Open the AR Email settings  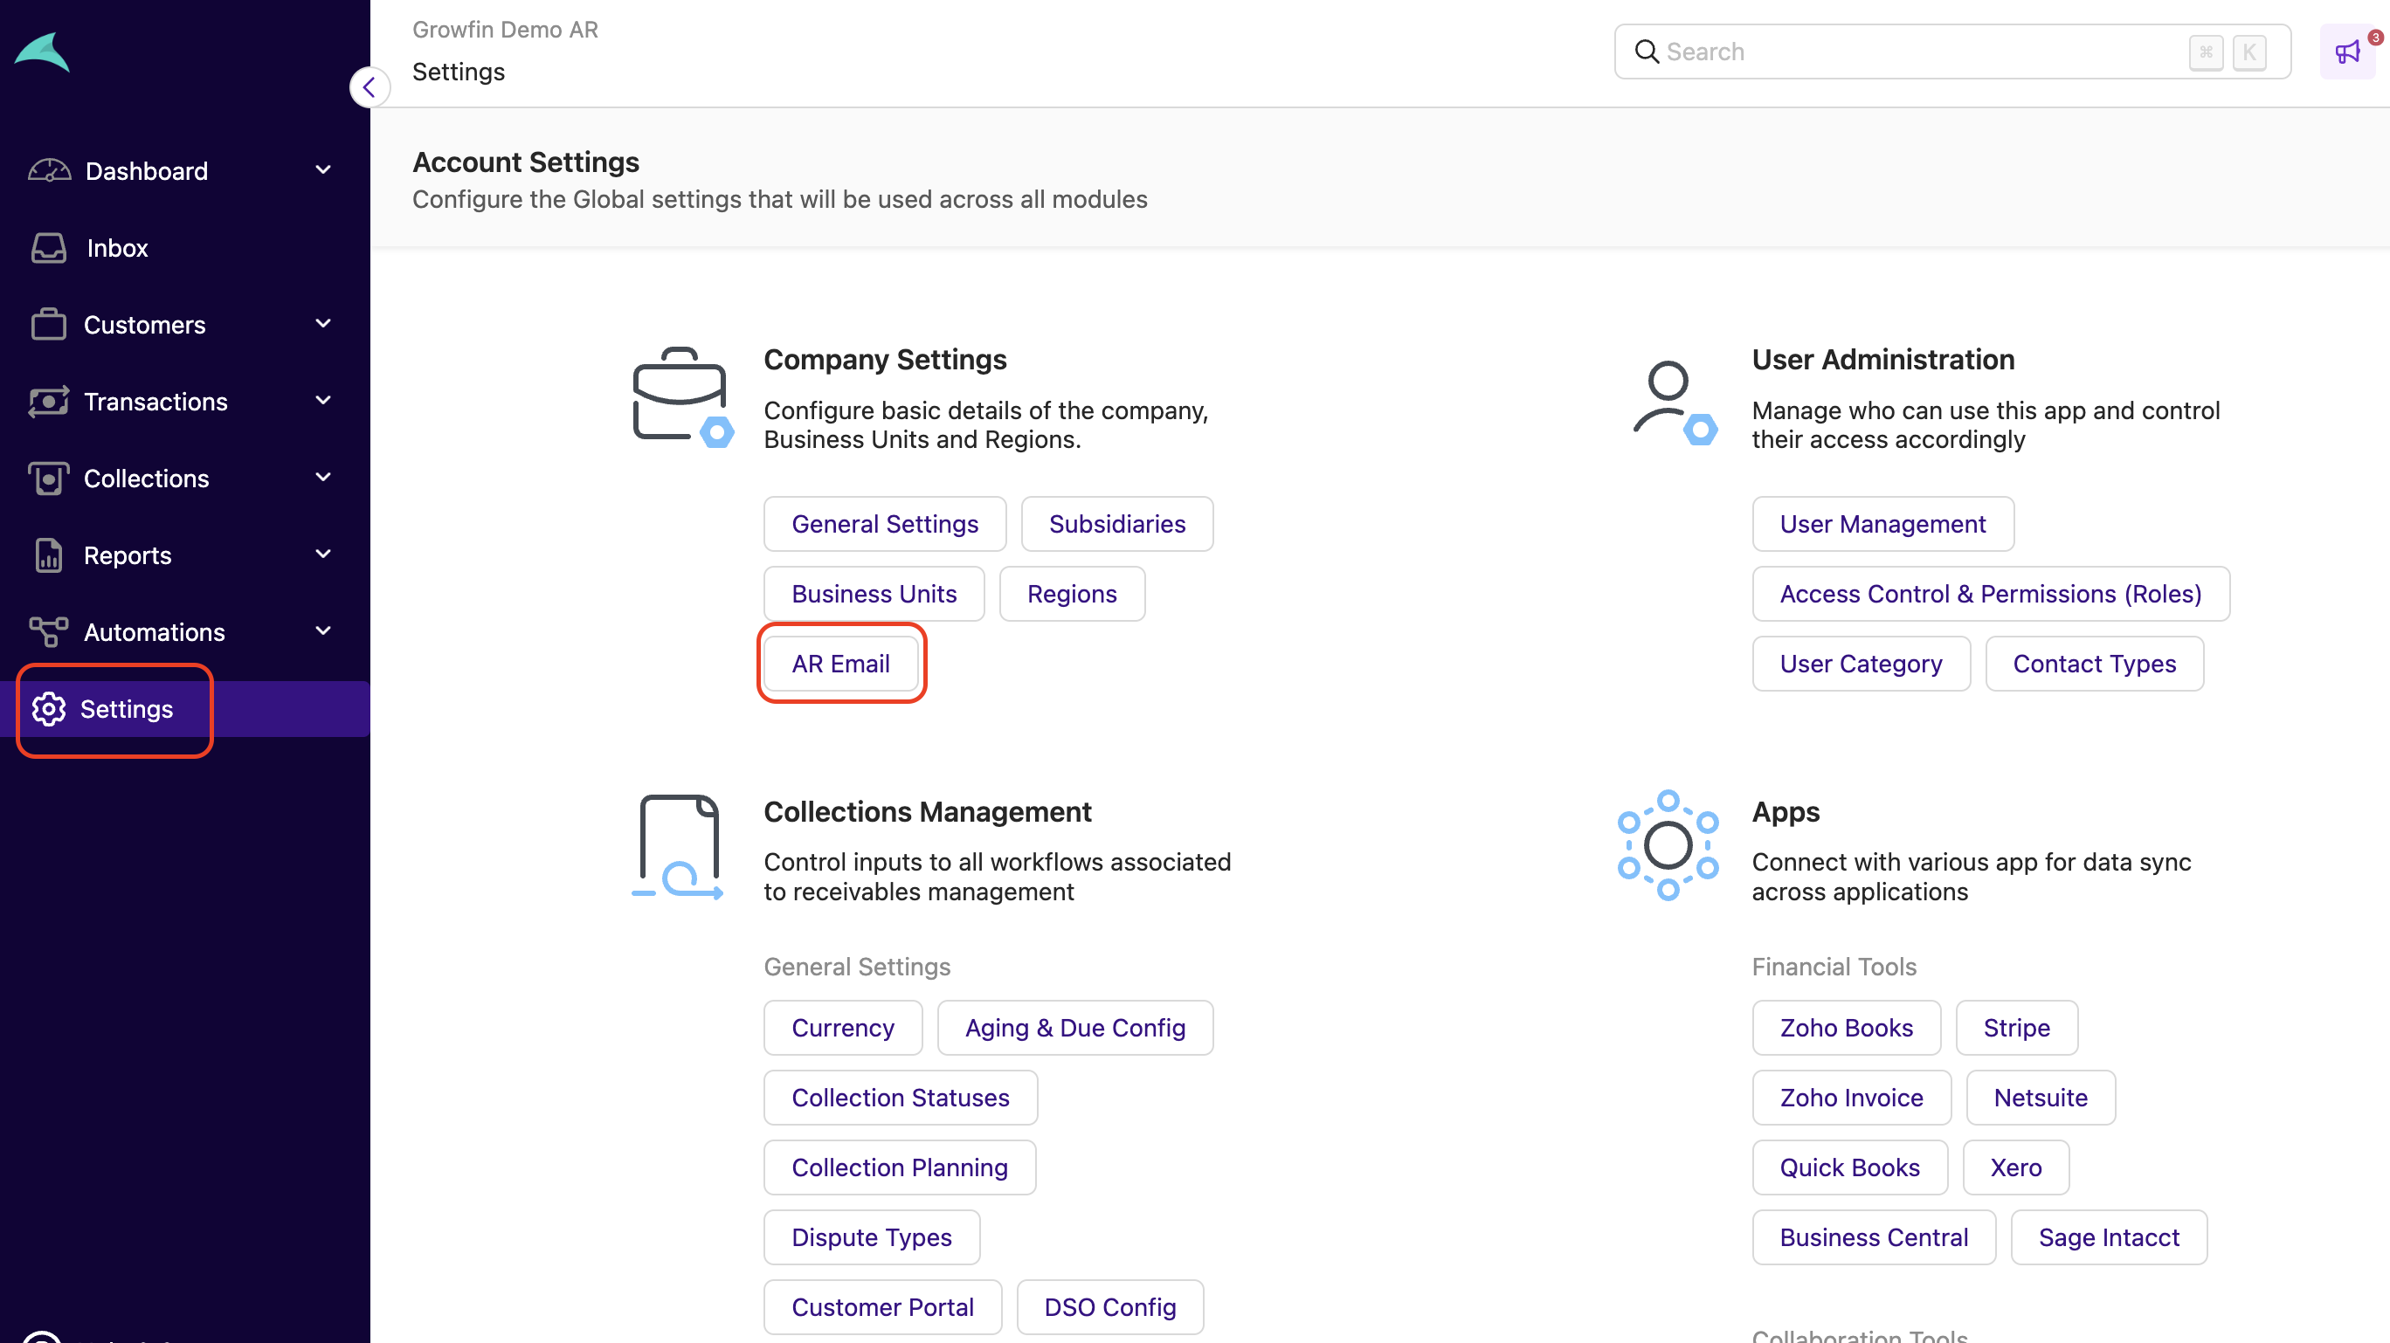[x=839, y=663]
